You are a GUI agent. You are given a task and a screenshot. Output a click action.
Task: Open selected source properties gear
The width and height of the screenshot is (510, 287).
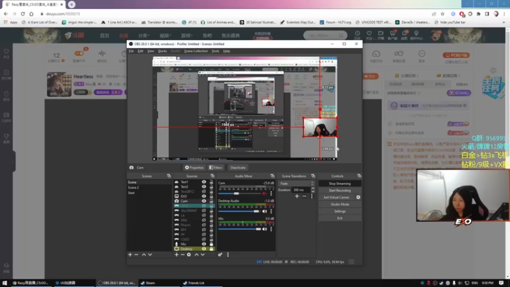pos(189,254)
